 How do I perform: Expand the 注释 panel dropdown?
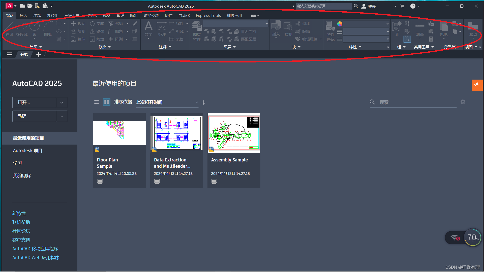click(x=165, y=47)
